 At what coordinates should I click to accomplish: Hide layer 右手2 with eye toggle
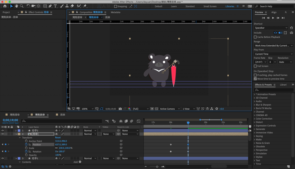[x=2, y=130]
